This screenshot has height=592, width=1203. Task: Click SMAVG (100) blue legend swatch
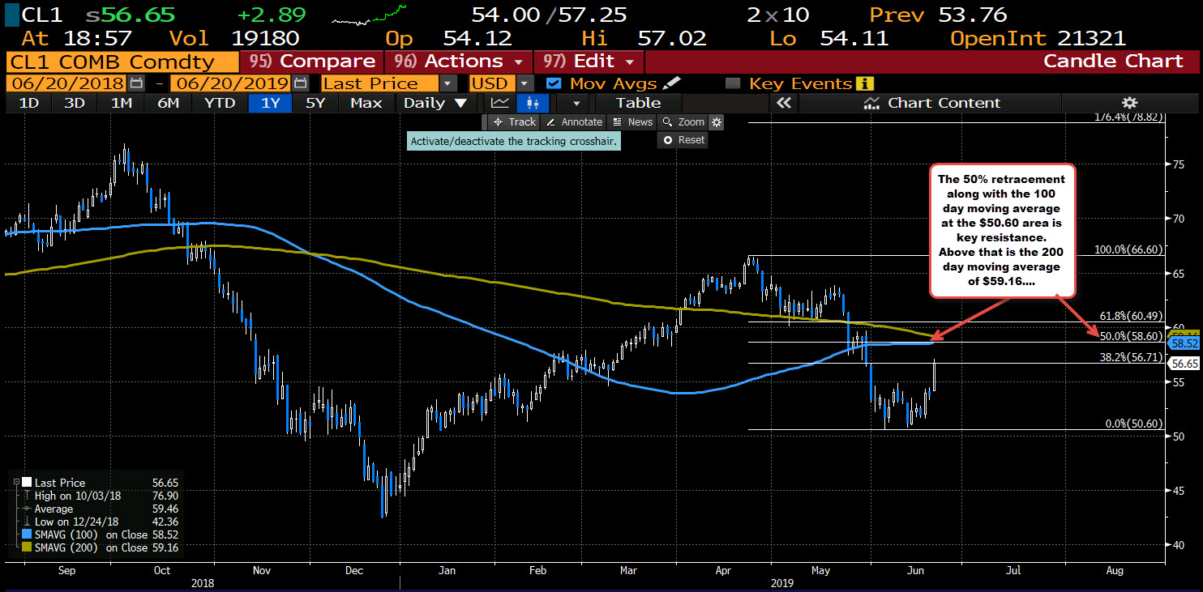[26, 535]
